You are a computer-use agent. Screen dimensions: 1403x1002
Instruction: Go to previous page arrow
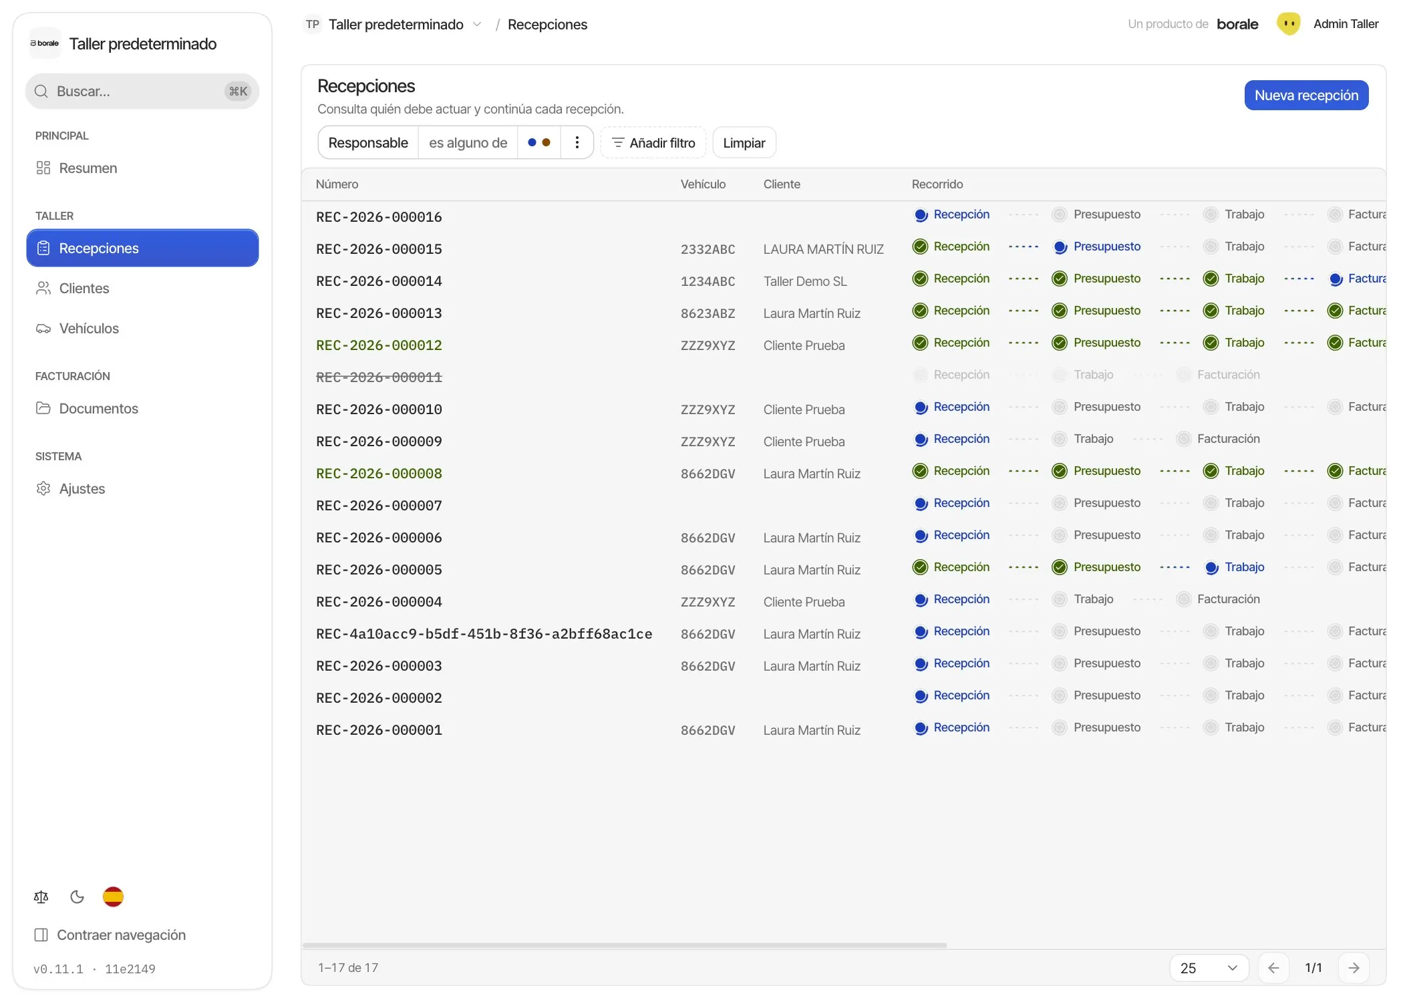point(1273,968)
